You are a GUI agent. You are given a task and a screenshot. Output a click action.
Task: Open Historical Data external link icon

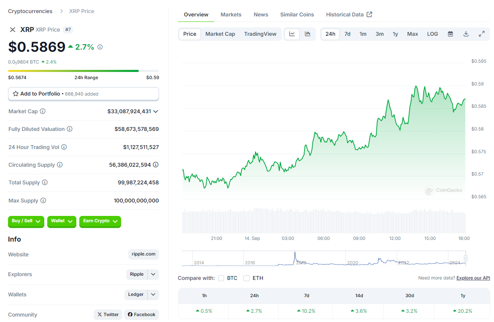pos(370,14)
